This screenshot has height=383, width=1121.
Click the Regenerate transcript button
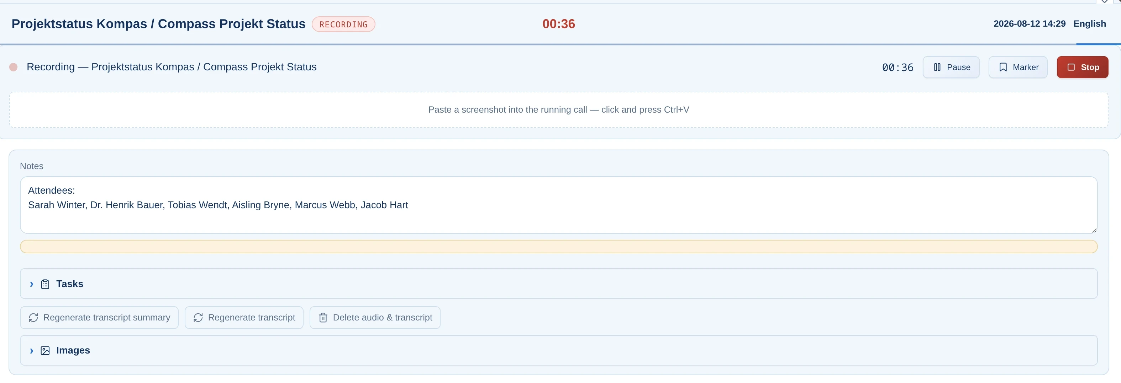click(x=244, y=318)
